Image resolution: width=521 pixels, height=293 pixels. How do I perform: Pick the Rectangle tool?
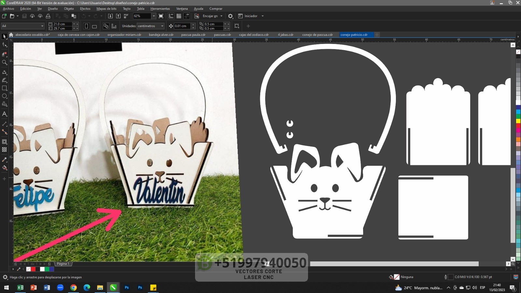coord(5,88)
